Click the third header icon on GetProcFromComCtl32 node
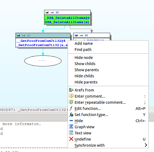The width and height of the screenshot is (154, 152). 29,35
